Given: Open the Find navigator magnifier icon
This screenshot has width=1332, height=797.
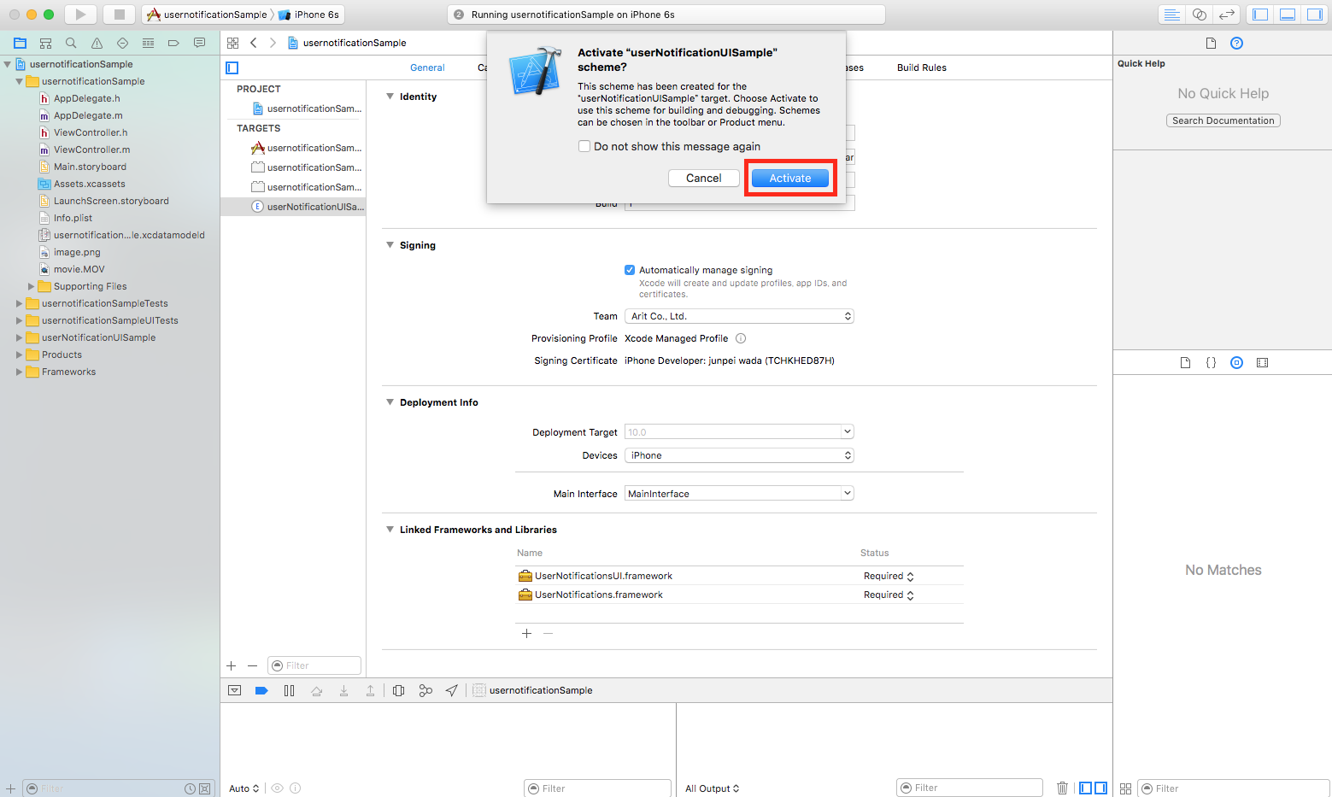Looking at the screenshot, I should (x=71, y=43).
